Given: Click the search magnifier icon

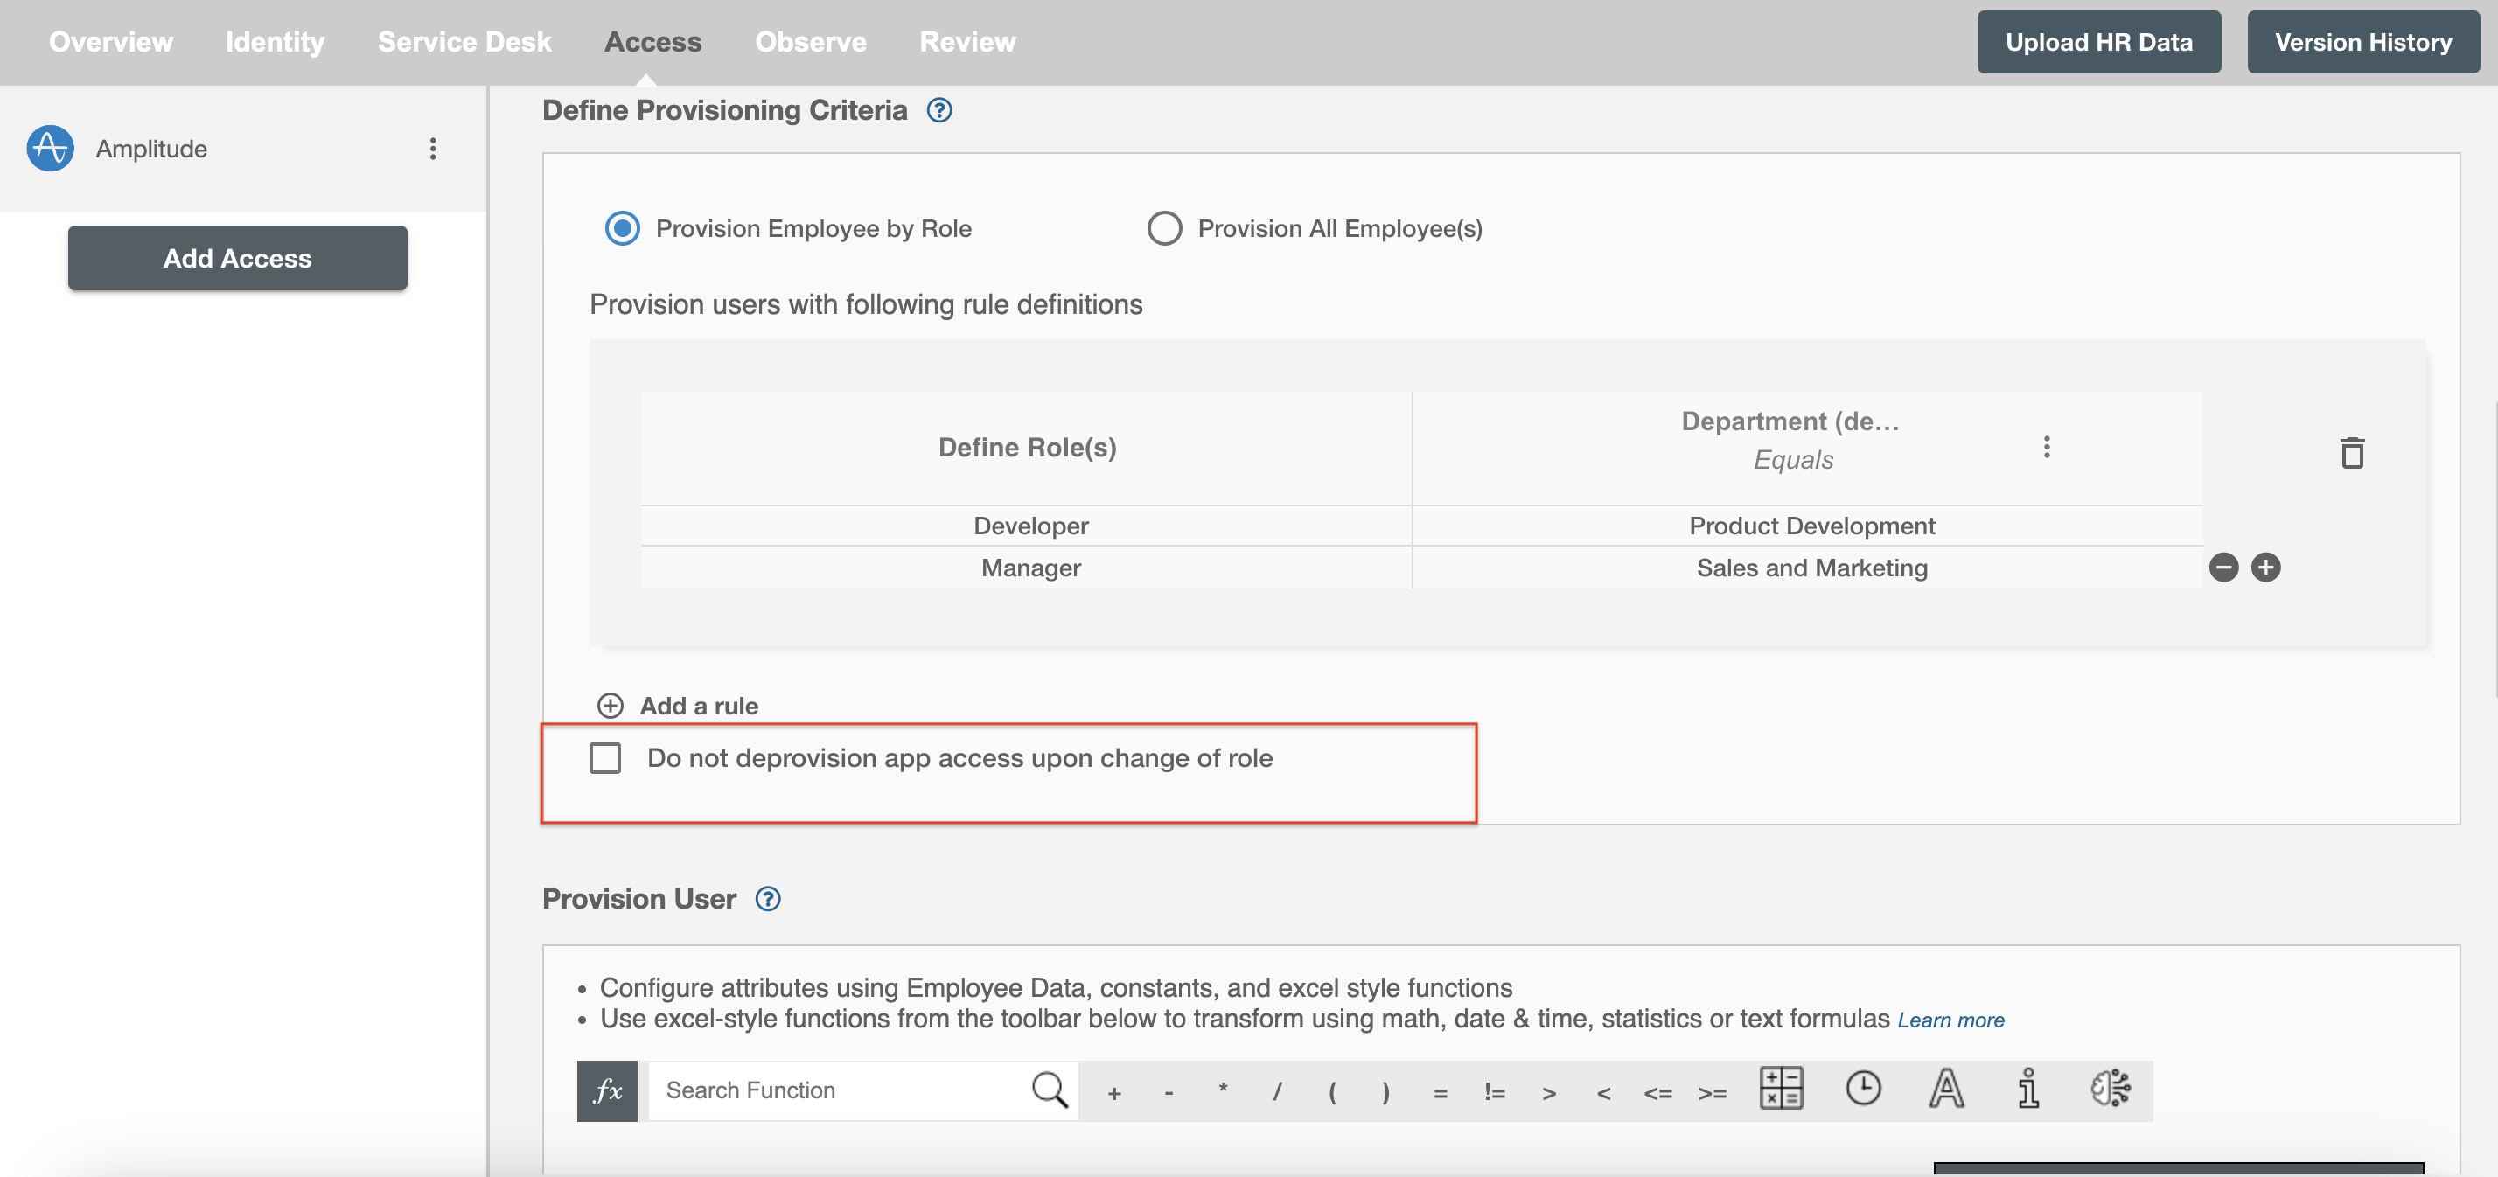Looking at the screenshot, I should coord(1050,1090).
